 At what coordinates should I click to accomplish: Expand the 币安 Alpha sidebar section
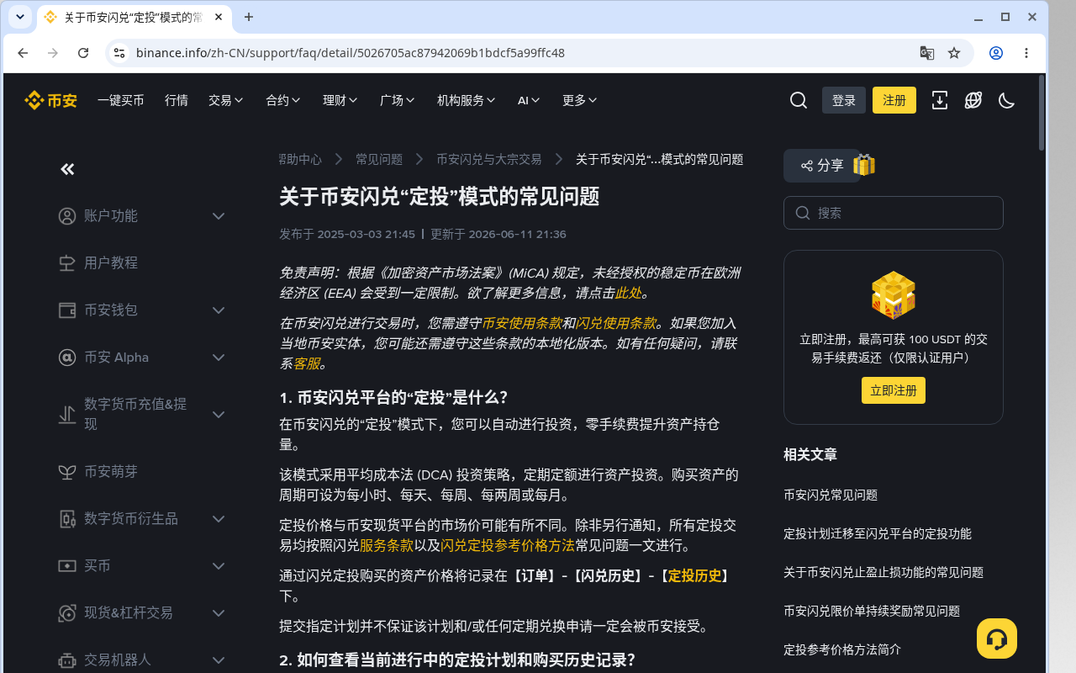[142, 358]
